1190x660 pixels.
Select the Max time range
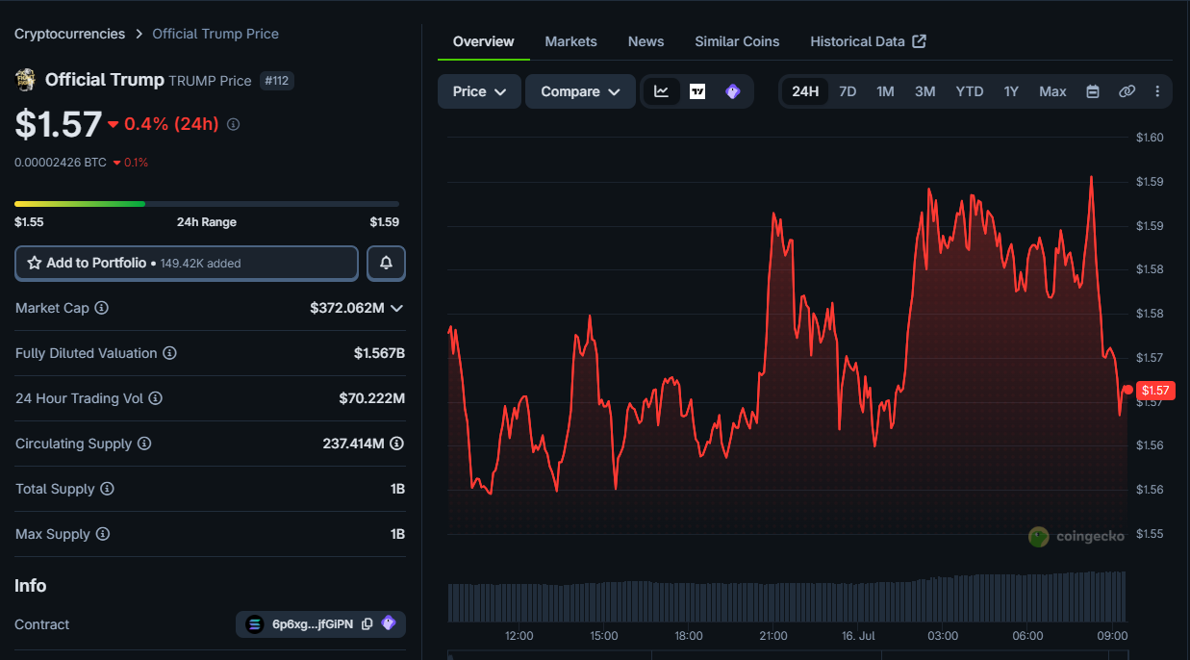[1052, 91]
